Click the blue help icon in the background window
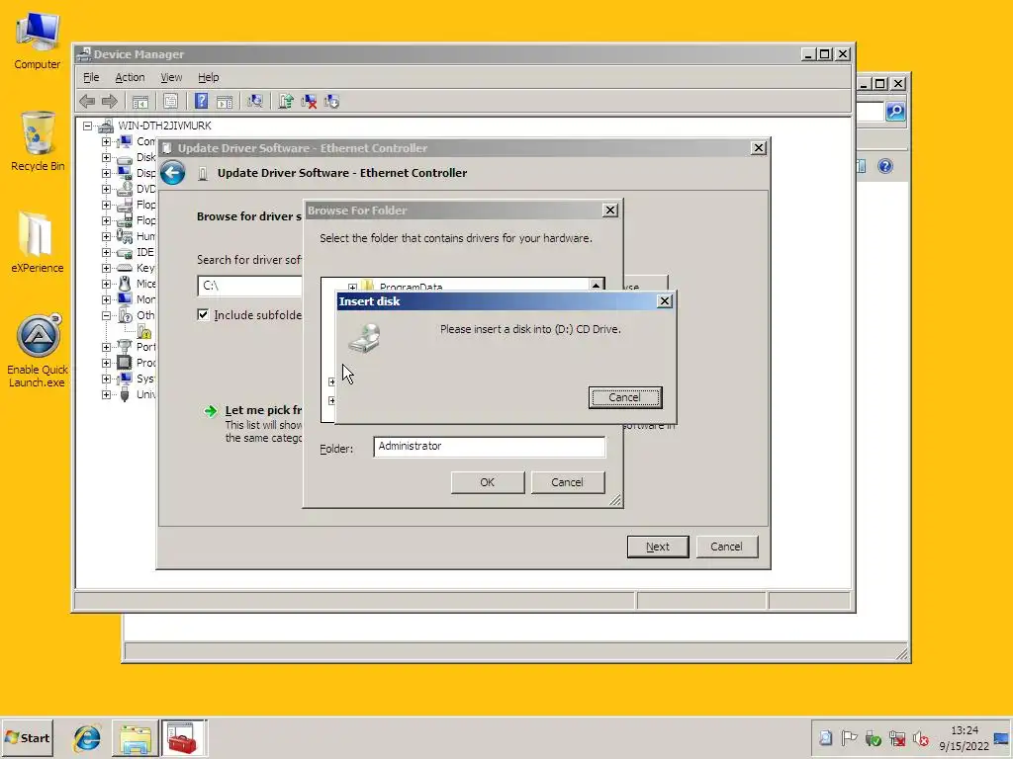Image resolution: width=1013 pixels, height=759 pixels. [x=885, y=166]
